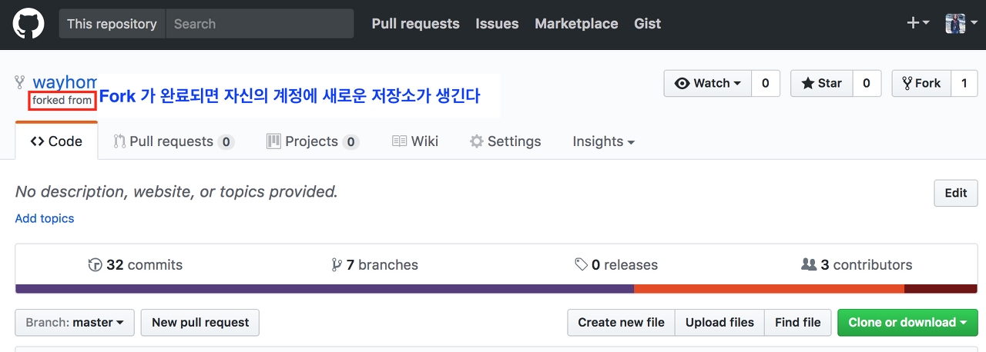
Task: Go to Marketplace in the header
Action: coord(576,24)
